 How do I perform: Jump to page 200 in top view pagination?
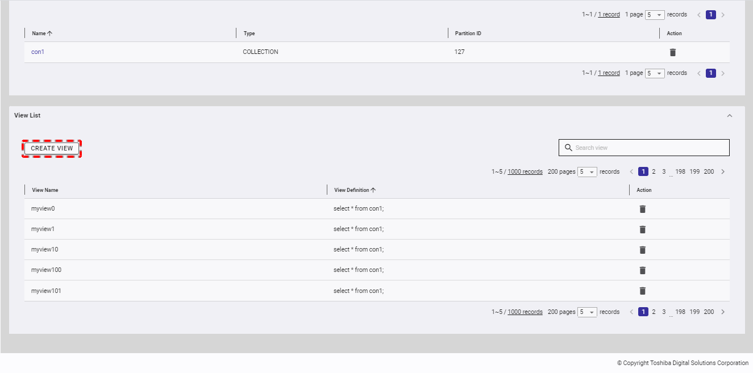pos(709,171)
